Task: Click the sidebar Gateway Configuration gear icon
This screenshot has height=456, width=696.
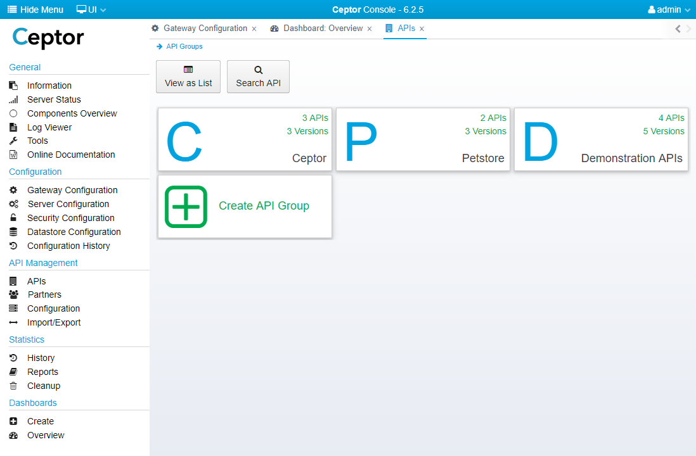Action: [13, 190]
